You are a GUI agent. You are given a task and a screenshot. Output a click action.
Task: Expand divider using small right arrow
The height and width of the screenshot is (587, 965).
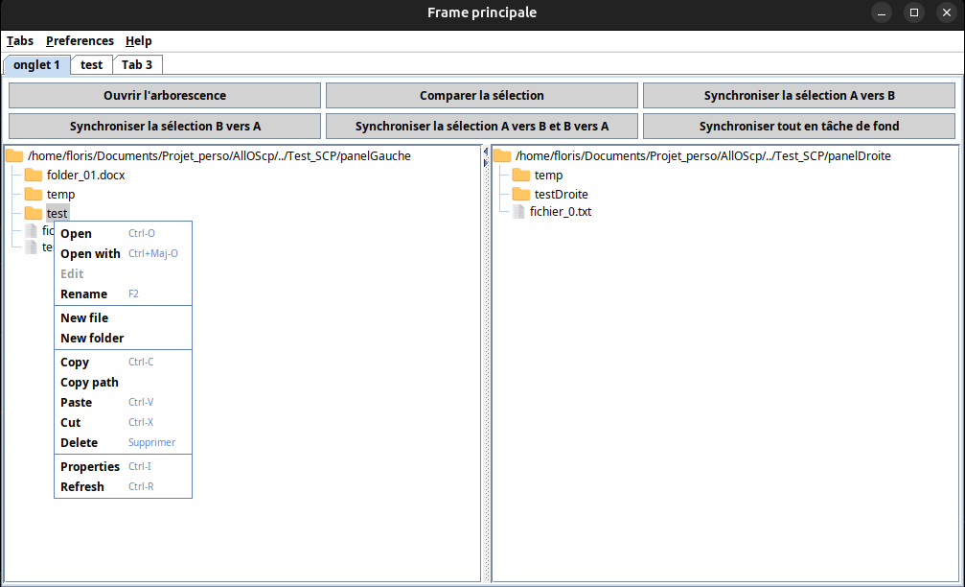pos(485,164)
